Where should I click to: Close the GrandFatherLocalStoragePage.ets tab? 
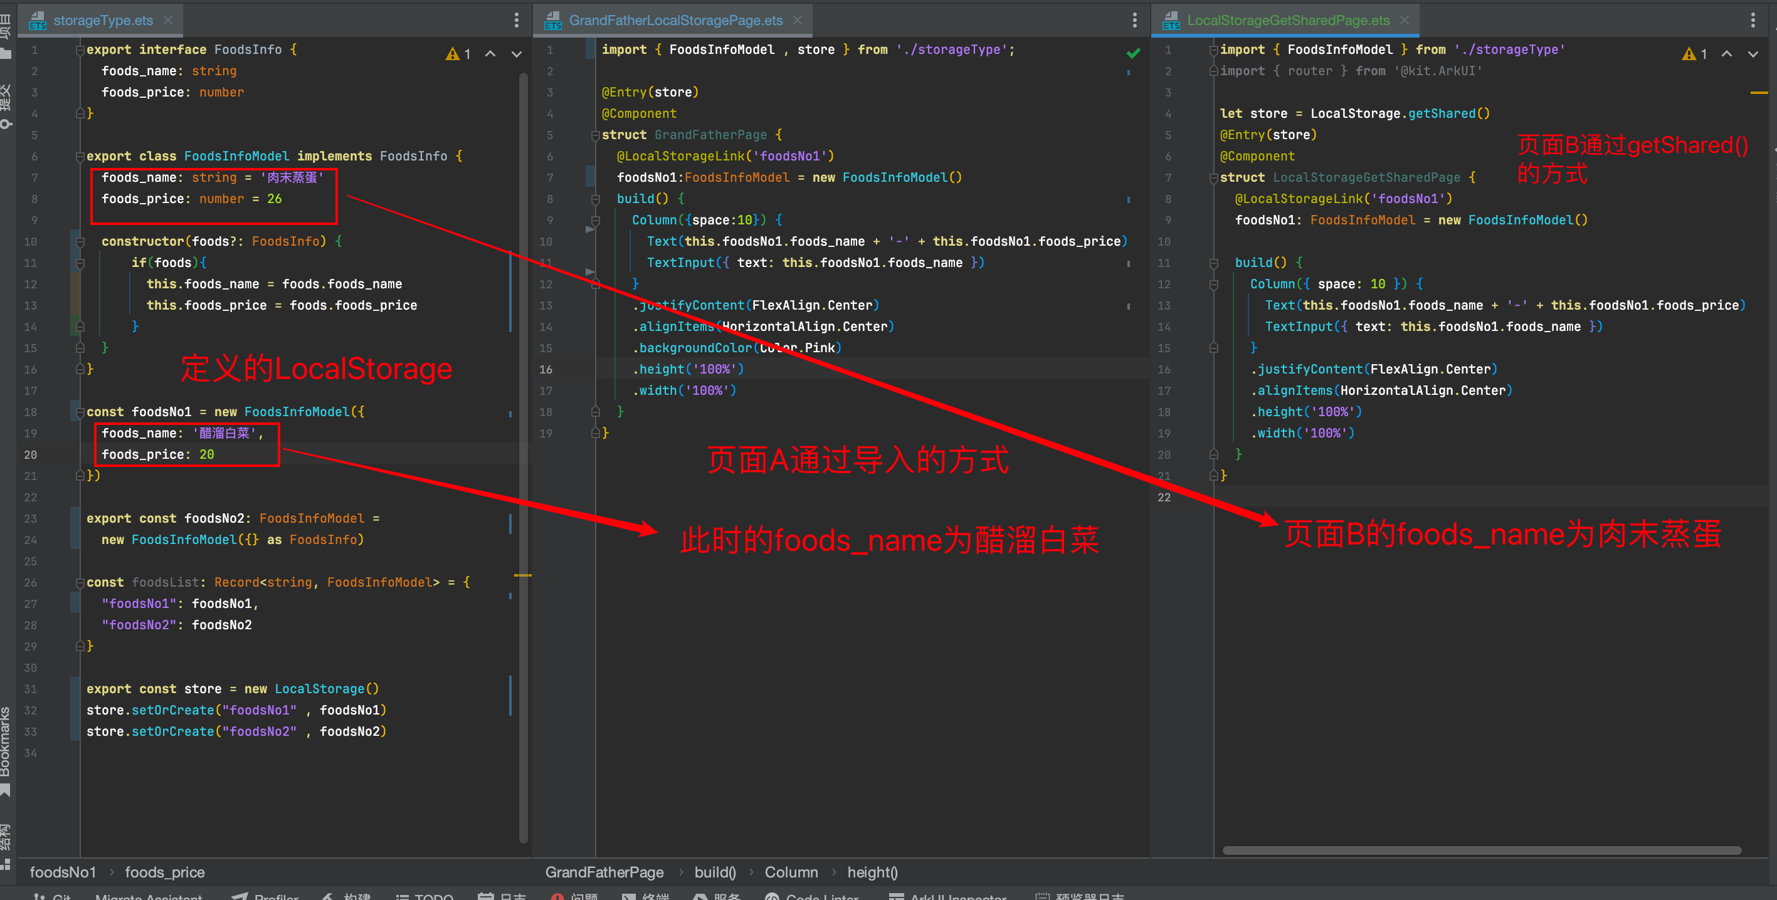coord(798,20)
